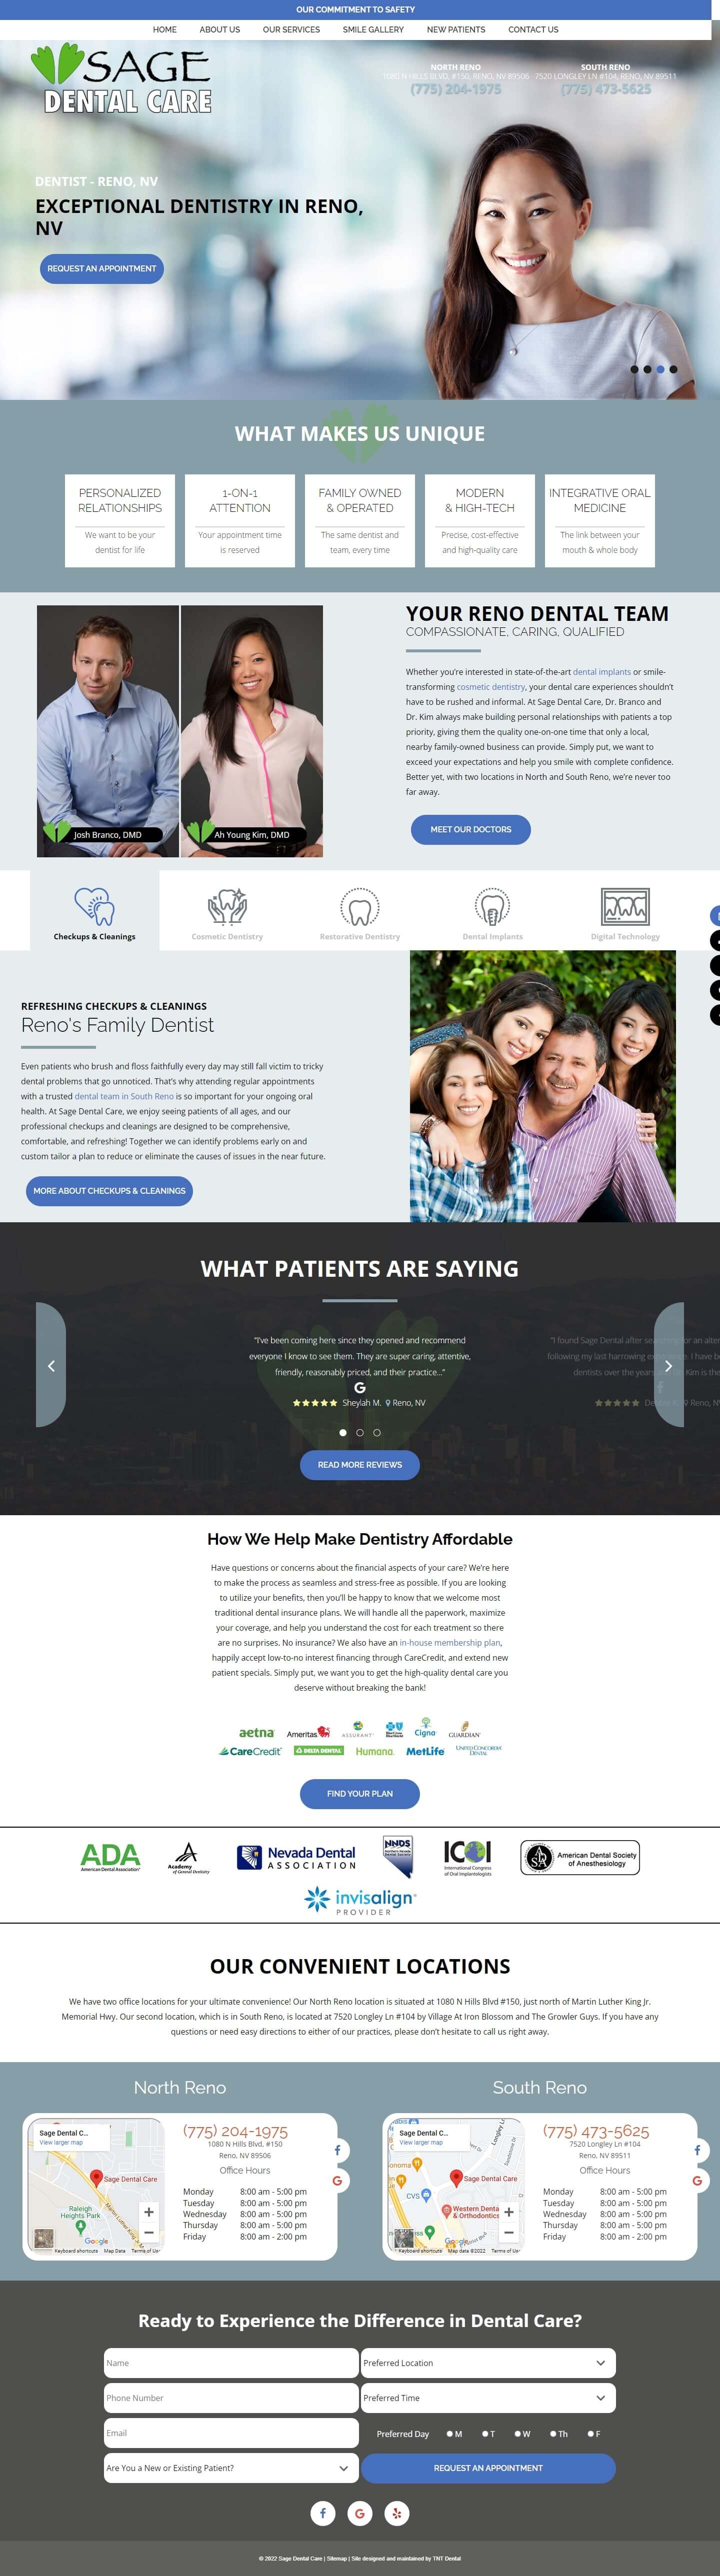Select Monday as preferred day
Viewport: 720px width, 2576px height.
click(450, 2434)
